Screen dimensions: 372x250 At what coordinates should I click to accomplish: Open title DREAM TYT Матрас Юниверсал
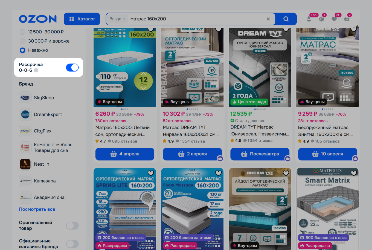pos(260,130)
